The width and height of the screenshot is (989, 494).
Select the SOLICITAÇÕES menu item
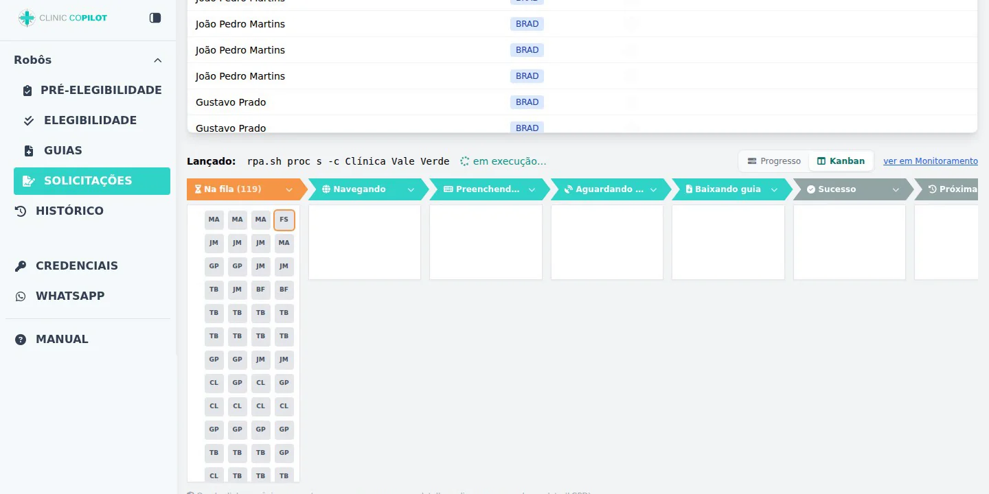coord(92,181)
